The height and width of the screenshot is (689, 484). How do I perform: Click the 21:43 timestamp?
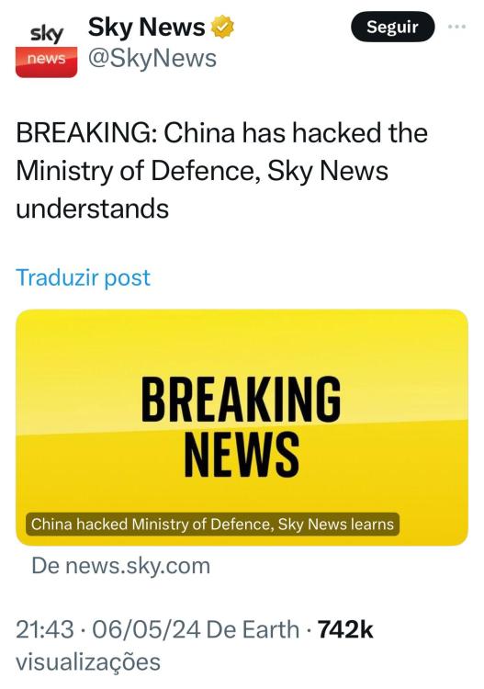pyautogui.click(x=45, y=629)
